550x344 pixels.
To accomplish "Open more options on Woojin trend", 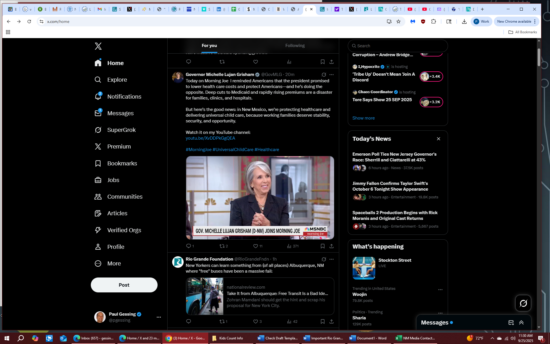I will pyautogui.click(x=440, y=290).
